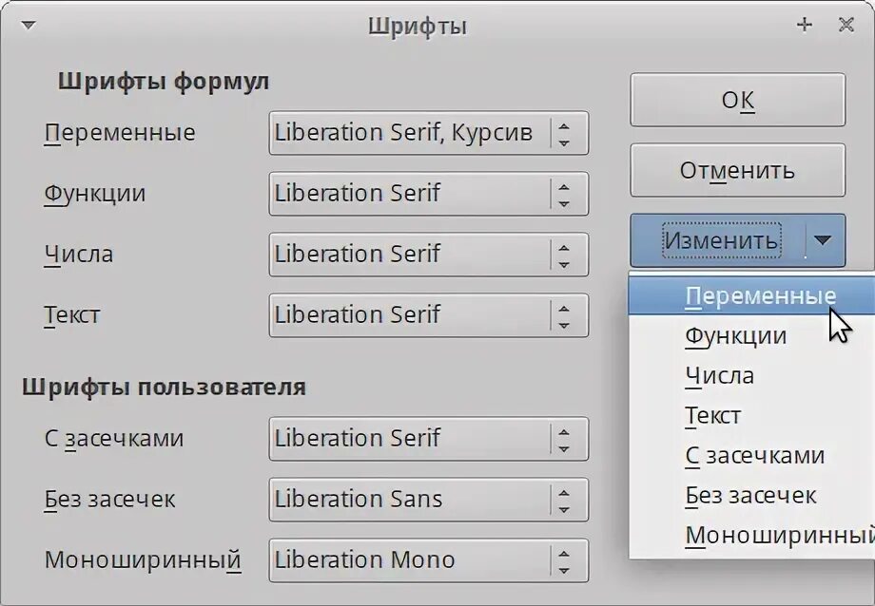The image size is (875, 606).
Task: Open the window menu arrow in title bar
Action: (x=28, y=26)
